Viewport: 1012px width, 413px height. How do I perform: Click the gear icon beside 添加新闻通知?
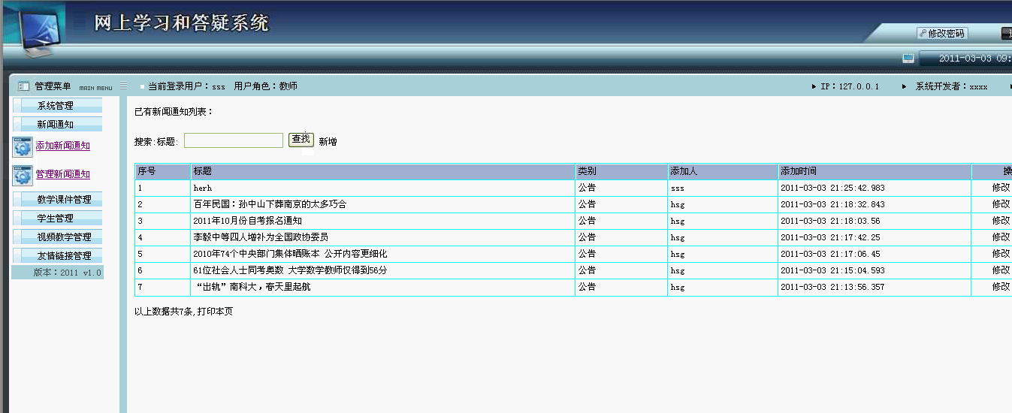coord(23,146)
